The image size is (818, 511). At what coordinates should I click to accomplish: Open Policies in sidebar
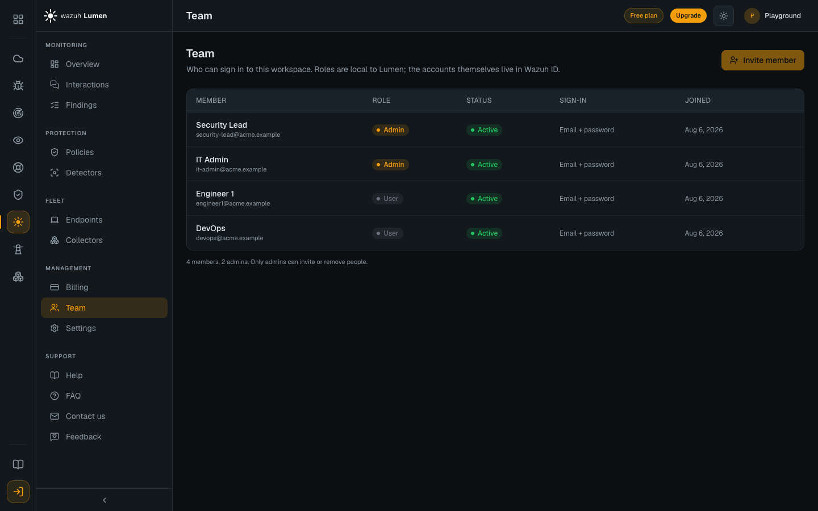105,152
